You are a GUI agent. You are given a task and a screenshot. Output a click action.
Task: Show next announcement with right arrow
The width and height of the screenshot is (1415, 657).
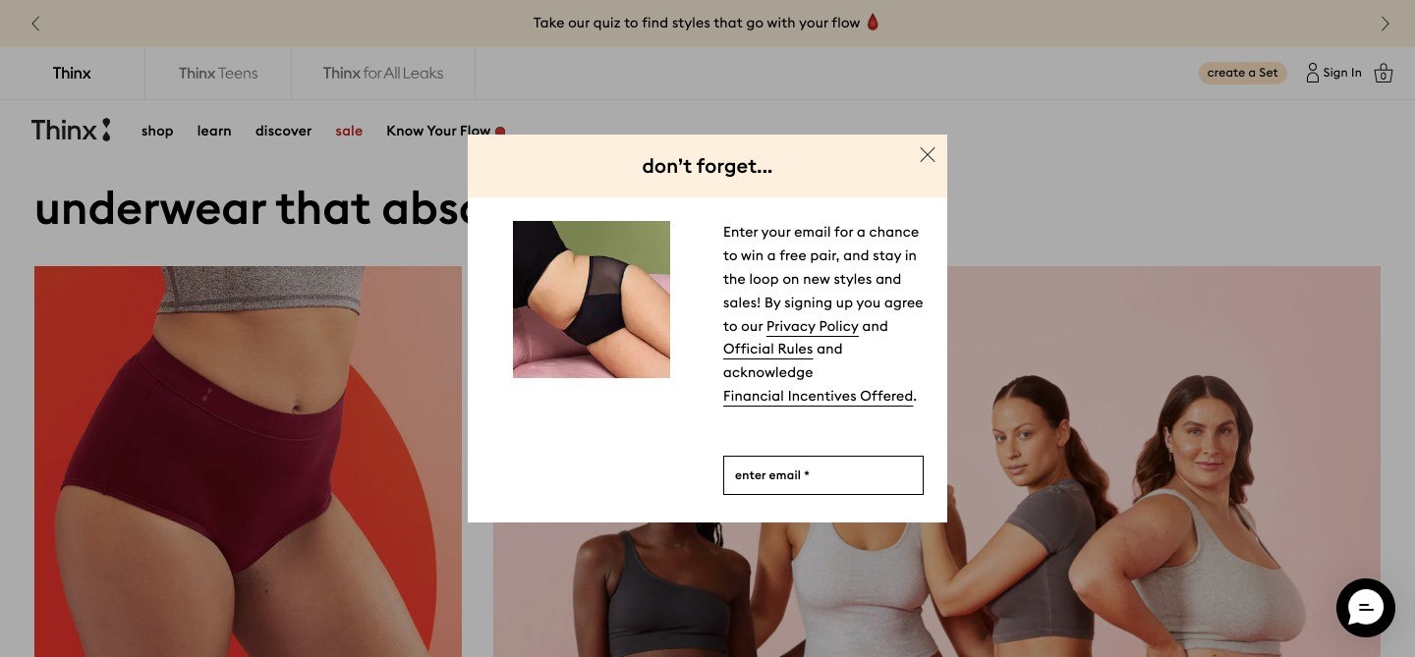pyautogui.click(x=1385, y=24)
